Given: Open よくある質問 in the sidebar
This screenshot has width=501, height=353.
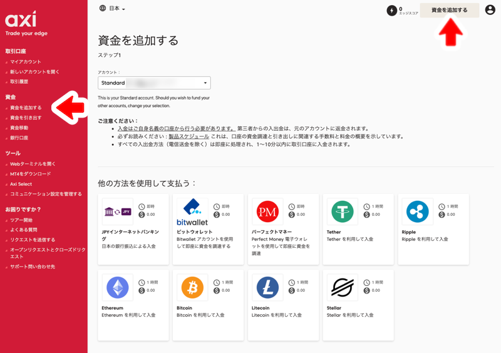Looking at the screenshot, I should pyautogui.click(x=24, y=230).
